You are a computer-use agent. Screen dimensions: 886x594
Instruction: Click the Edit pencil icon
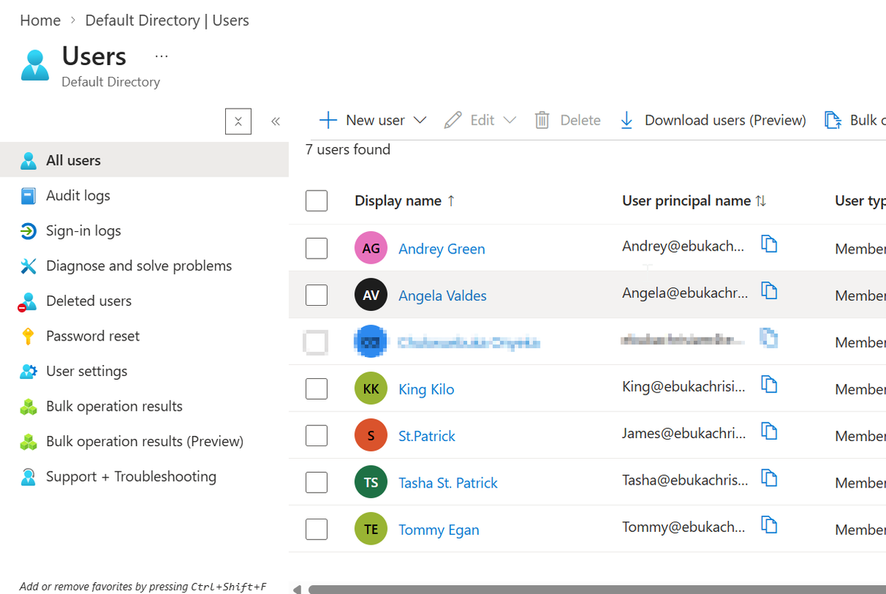pyautogui.click(x=453, y=120)
